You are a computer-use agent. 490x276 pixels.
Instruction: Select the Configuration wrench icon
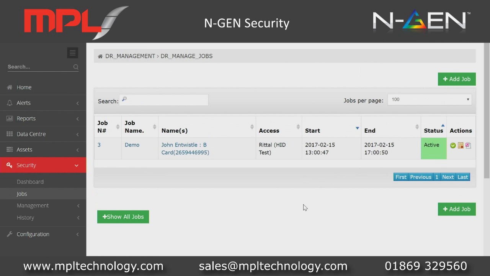(9, 234)
